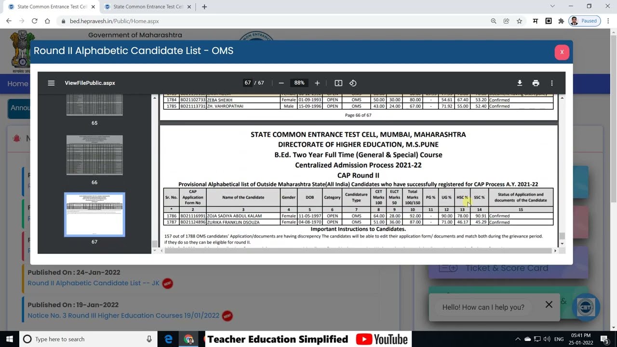Open Notice No. 3 Round III link
617x347 pixels.
123,315
